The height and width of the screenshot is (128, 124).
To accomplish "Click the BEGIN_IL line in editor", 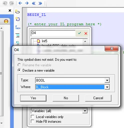I will pos(37,15).
